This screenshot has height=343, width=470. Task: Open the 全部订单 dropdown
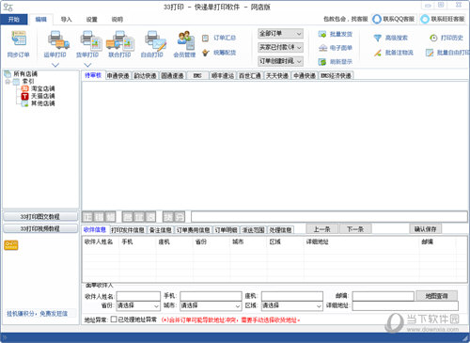[x=280, y=33]
